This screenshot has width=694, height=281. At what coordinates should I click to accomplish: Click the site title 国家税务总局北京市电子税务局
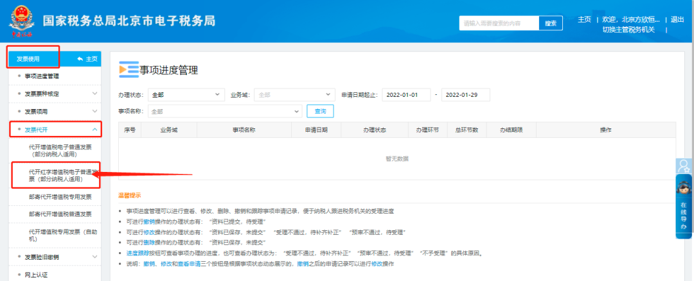click(129, 21)
